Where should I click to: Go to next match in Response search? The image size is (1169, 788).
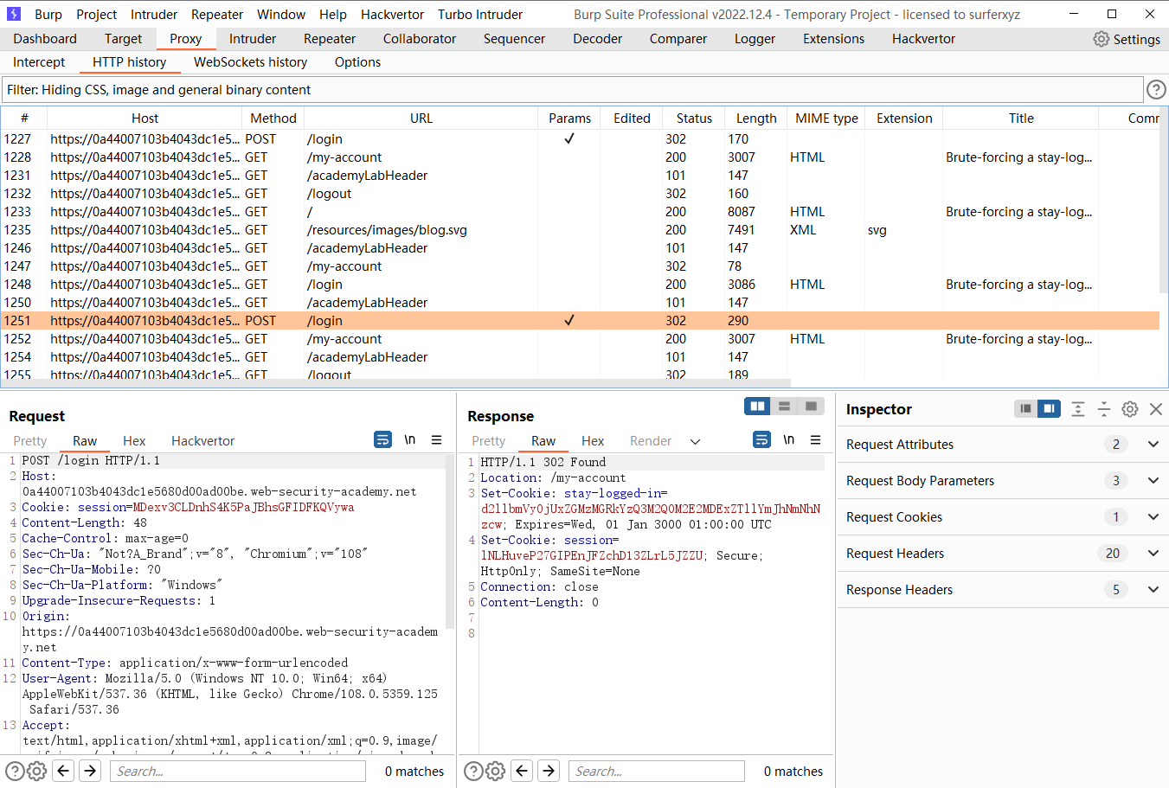point(549,770)
